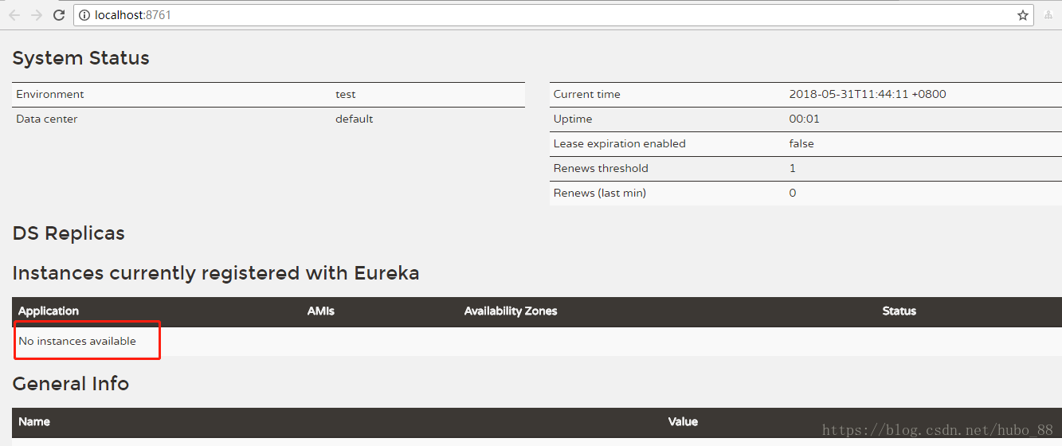View site information icon in address bar

point(84,15)
